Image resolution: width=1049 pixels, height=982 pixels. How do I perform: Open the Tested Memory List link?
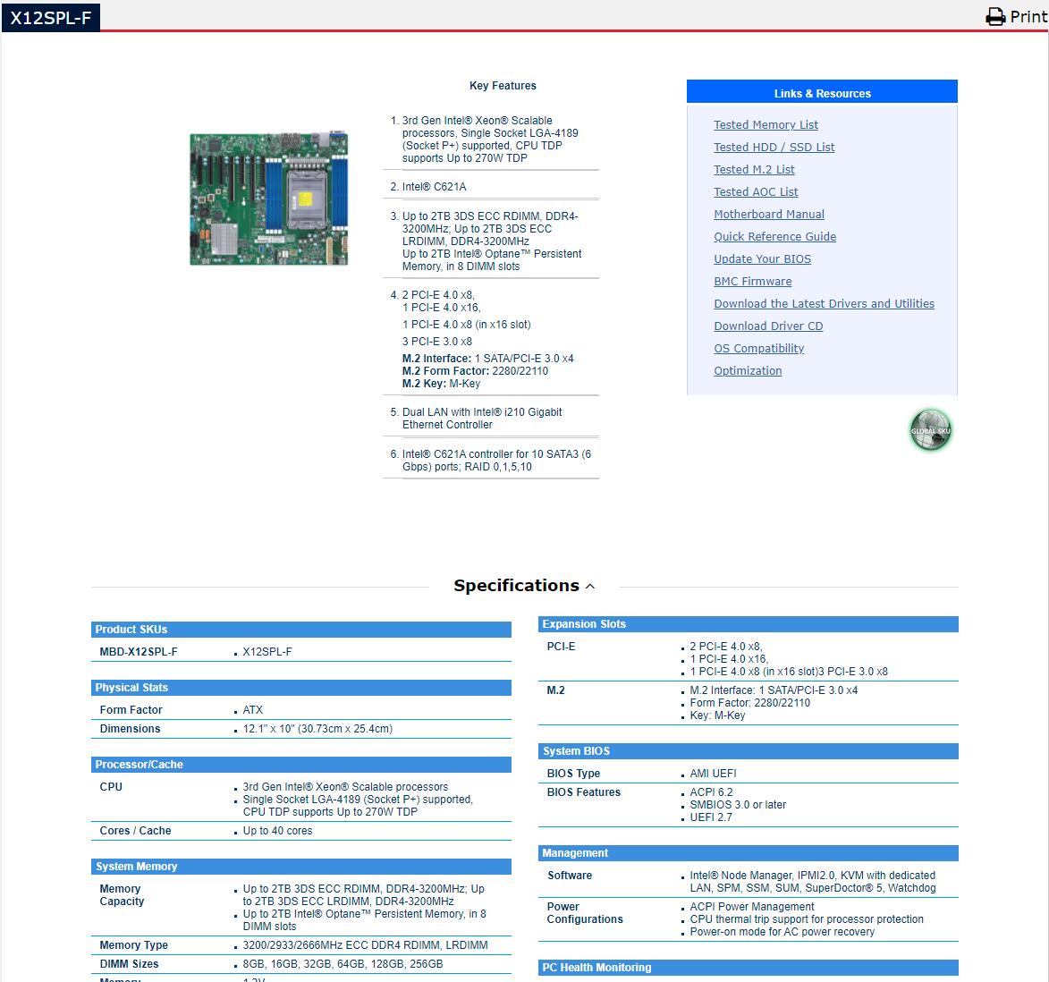(766, 125)
